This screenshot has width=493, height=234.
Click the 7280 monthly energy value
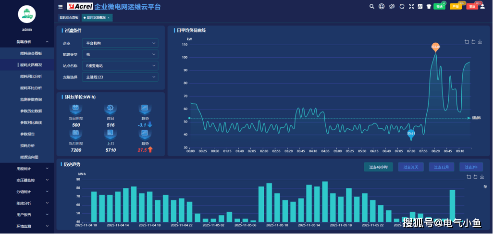(76, 150)
